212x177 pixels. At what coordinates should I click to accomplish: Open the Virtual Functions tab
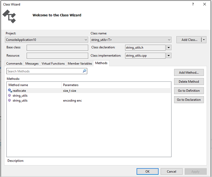pyautogui.click(x=53, y=63)
